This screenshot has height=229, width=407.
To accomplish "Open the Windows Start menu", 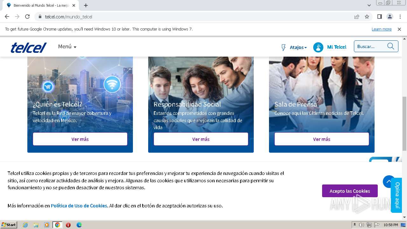I will click(9, 225).
